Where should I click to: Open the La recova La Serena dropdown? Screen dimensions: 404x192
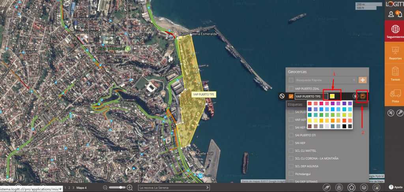pos(174,188)
